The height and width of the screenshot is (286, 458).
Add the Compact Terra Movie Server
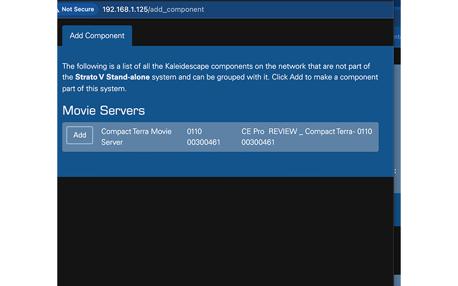tap(80, 135)
